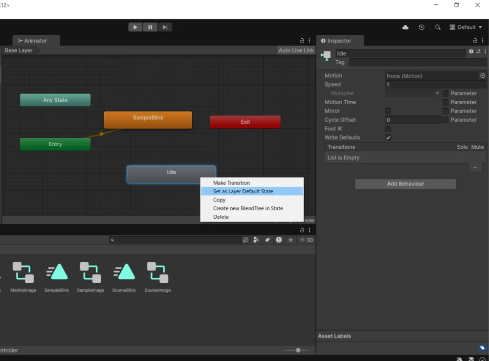Open the Inspector preset selector icon
The height and width of the screenshot is (361, 489).
[x=478, y=51]
